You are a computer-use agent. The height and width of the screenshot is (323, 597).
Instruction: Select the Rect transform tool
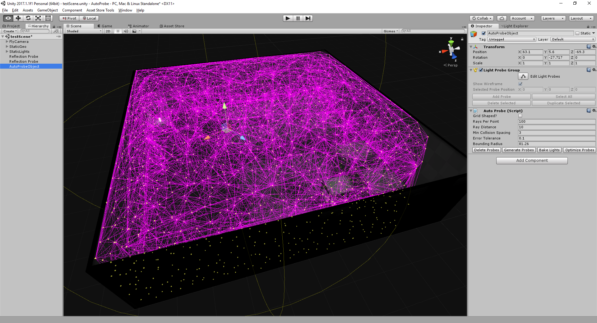point(48,18)
